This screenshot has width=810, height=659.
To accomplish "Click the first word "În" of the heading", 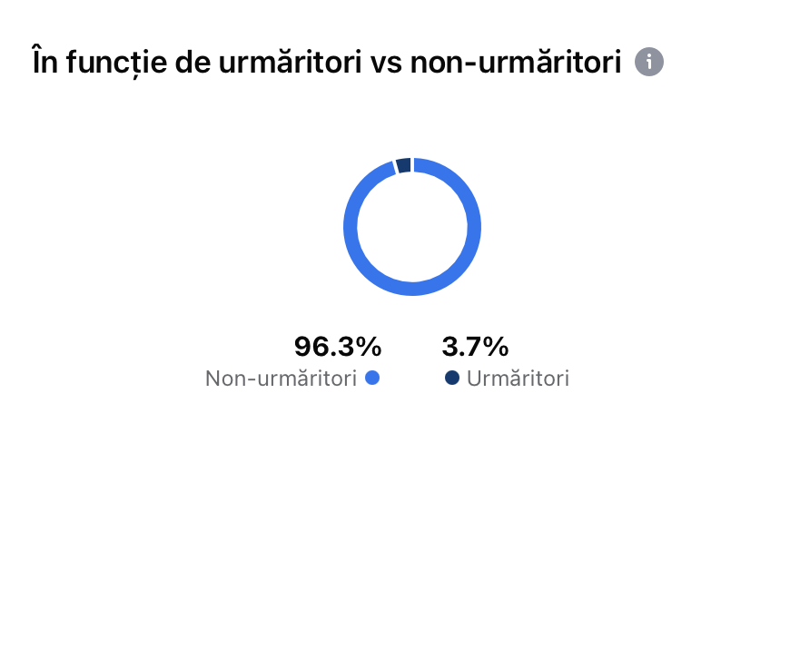I will click(x=44, y=62).
